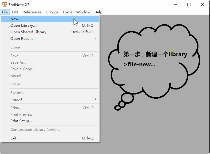Open the Help menu
This screenshot has width=210, height=154.
coord(98,12)
